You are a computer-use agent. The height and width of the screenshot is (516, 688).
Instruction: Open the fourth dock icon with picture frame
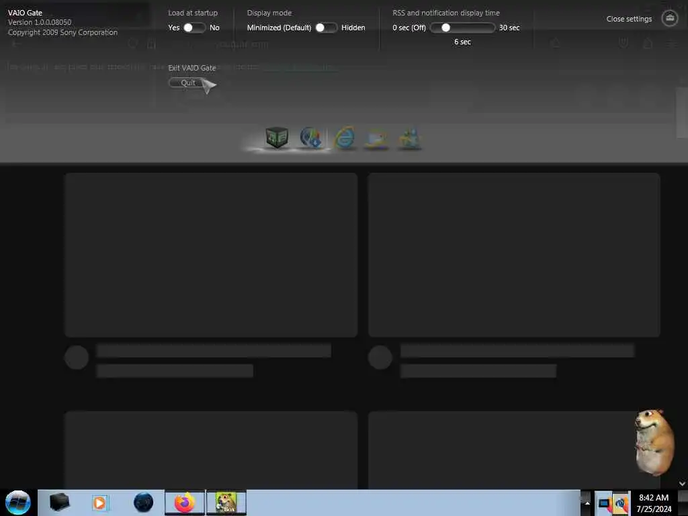pos(377,138)
